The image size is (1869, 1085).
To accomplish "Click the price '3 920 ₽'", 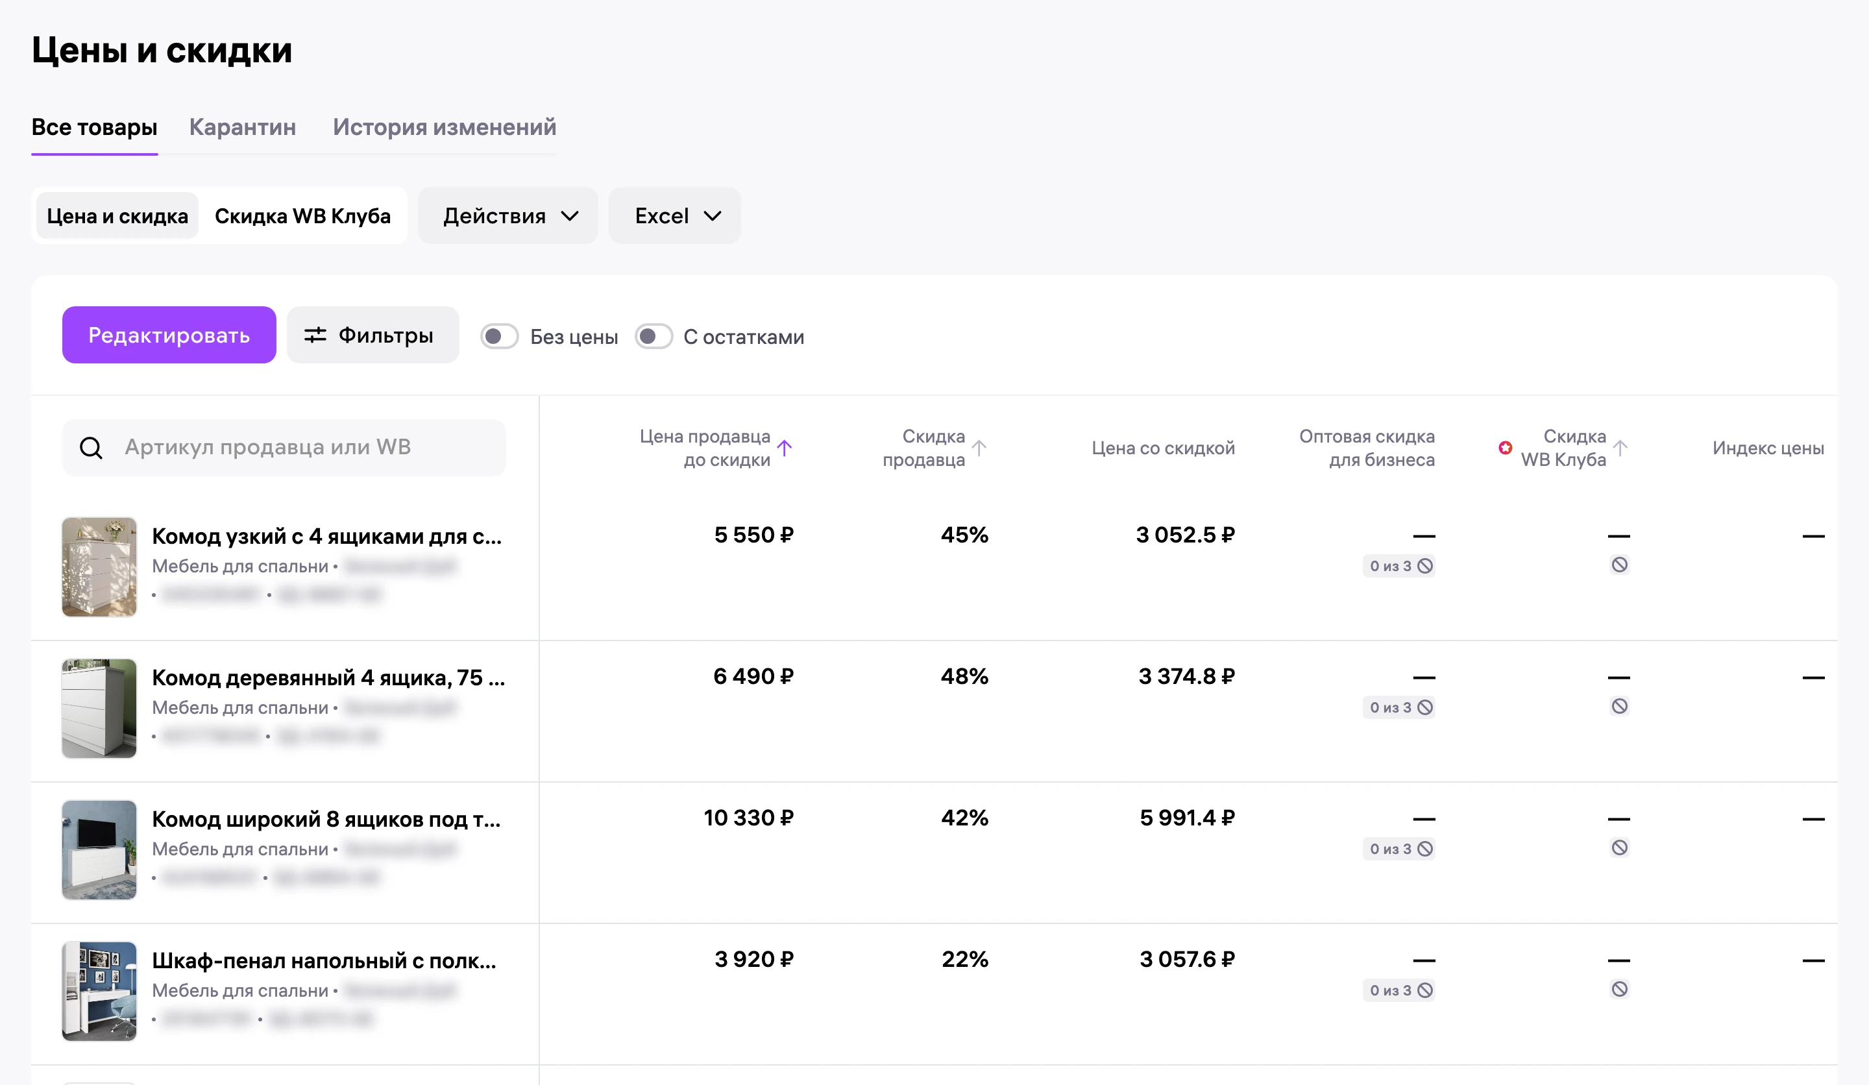I will point(753,959).
